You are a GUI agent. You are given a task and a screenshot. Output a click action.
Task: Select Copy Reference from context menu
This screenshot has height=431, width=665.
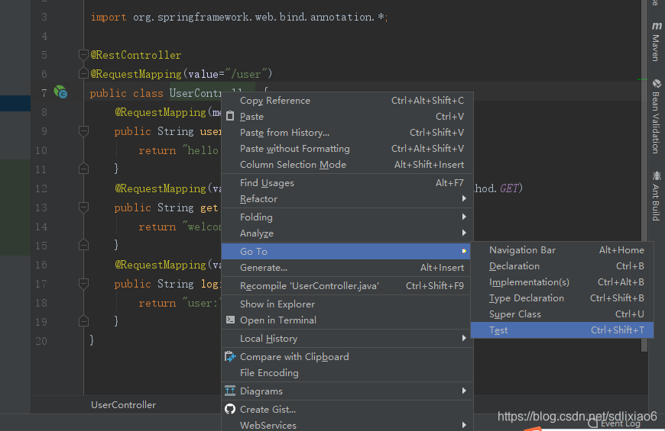(347, 101)
